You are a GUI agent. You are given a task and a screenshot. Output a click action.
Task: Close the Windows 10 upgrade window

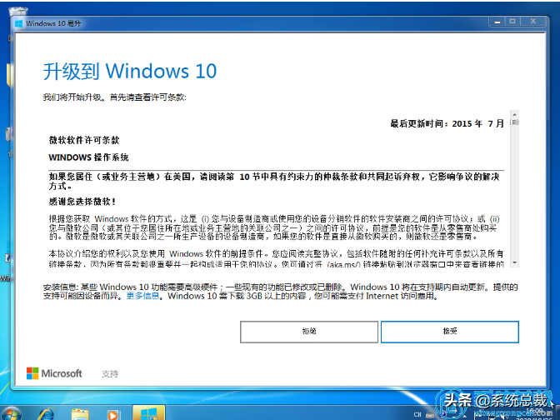[x=532, y=22]
